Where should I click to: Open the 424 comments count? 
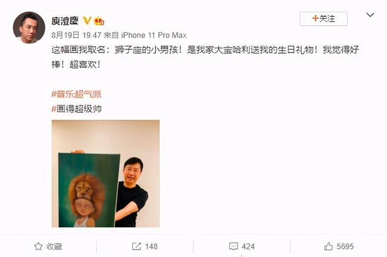248,246
